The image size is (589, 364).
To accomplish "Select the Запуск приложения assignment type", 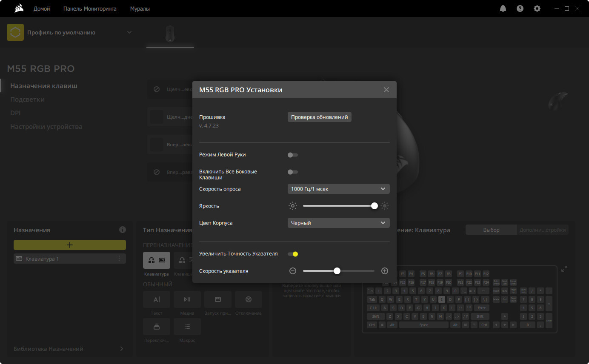I will coord(218,299).
